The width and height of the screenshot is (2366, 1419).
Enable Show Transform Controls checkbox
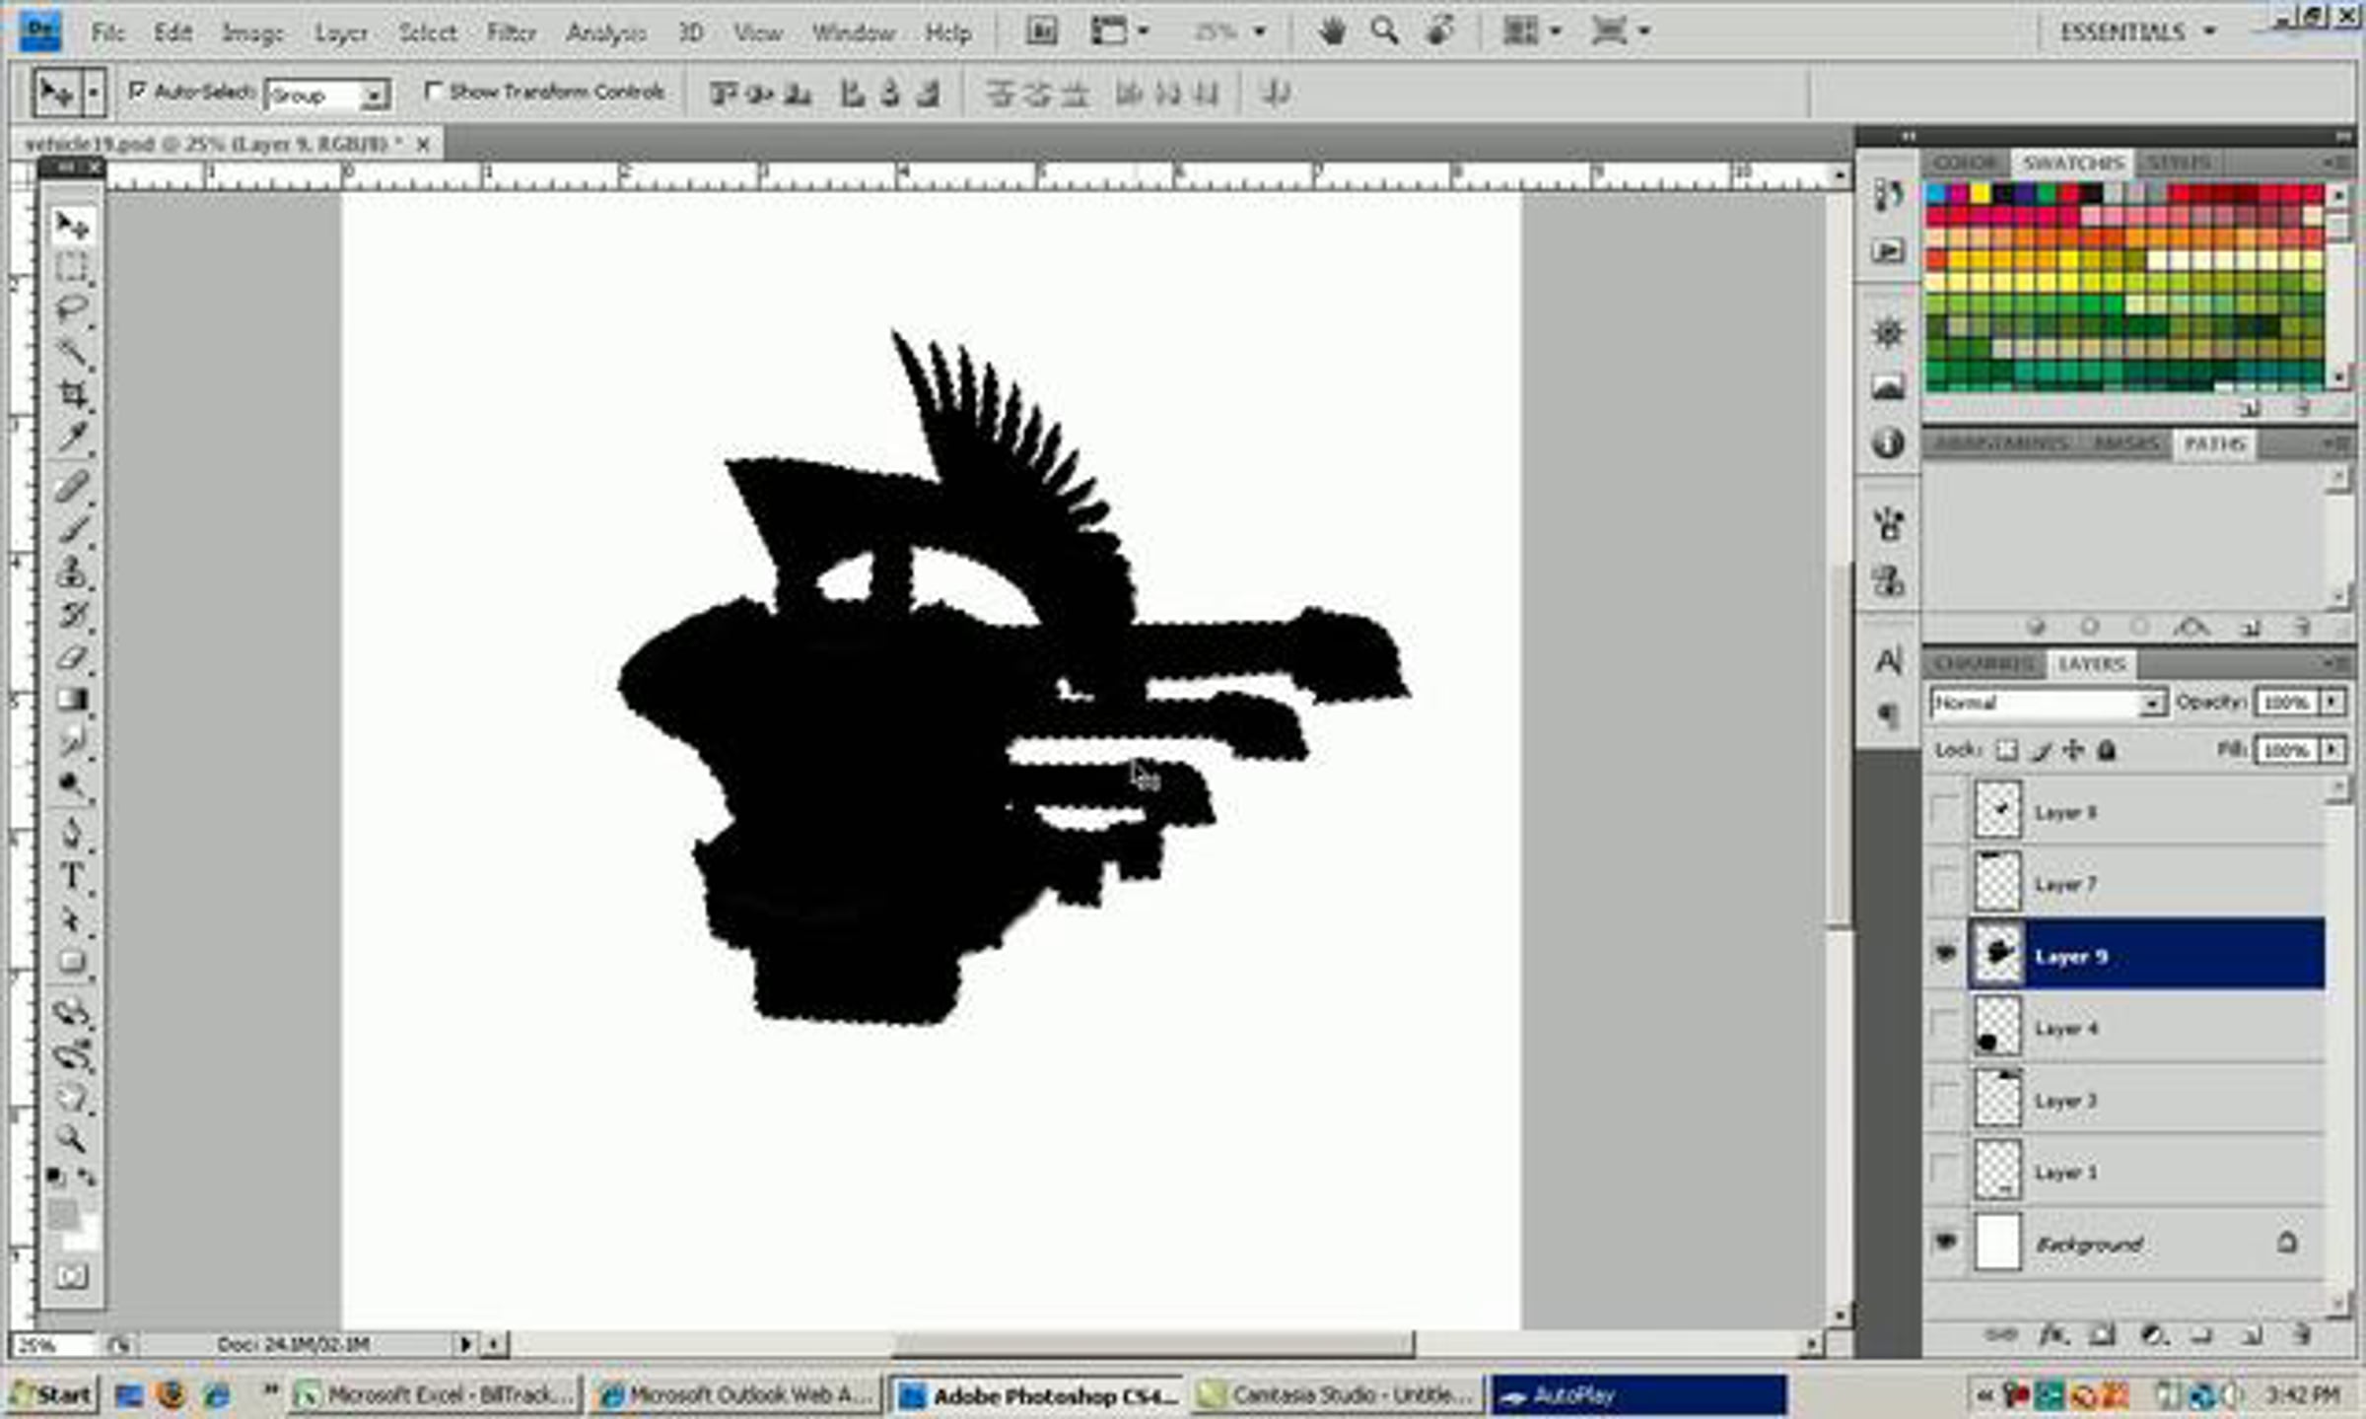432,91
